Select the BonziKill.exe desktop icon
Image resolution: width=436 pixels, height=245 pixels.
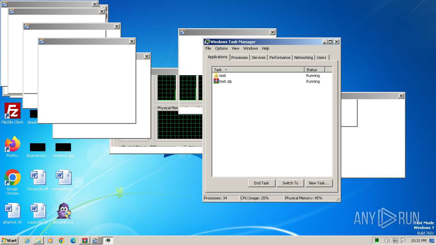pos(63,214)
